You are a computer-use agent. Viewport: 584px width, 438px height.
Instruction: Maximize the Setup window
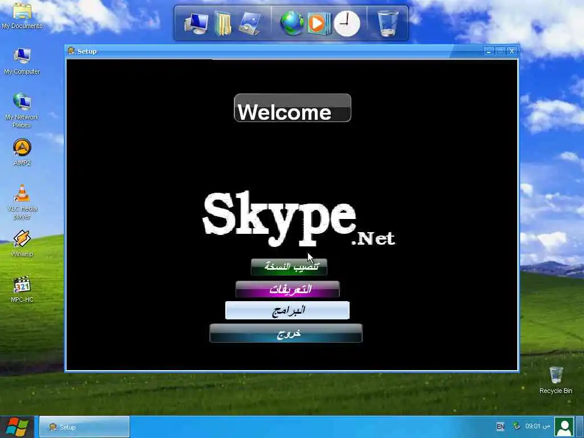[500, 51]
